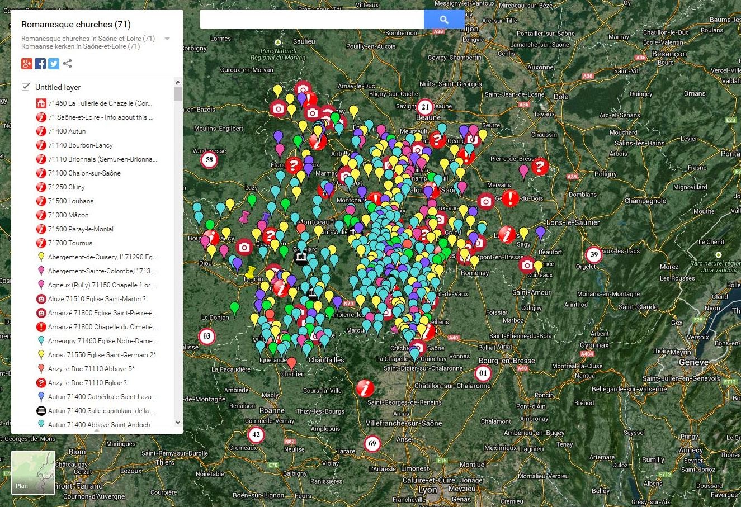
Task: Click the black building icon for Autun Salle capitulaire
Action: click(41, 410)
